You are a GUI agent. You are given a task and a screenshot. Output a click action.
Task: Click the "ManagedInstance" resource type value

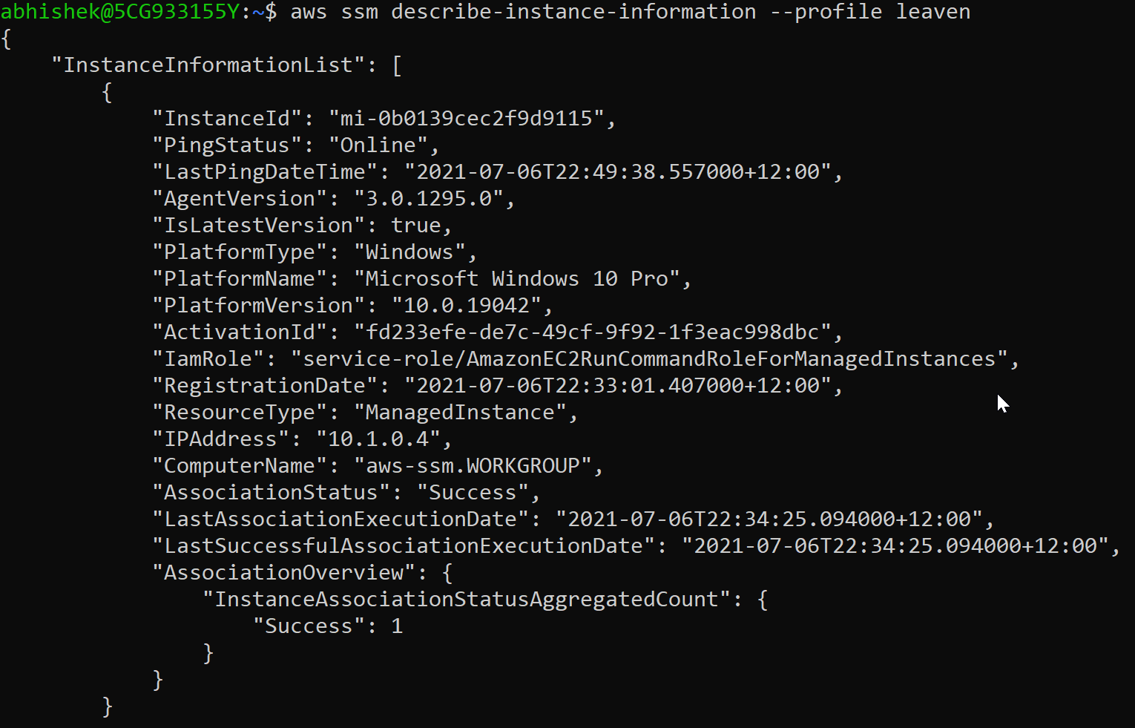[460, 413]
